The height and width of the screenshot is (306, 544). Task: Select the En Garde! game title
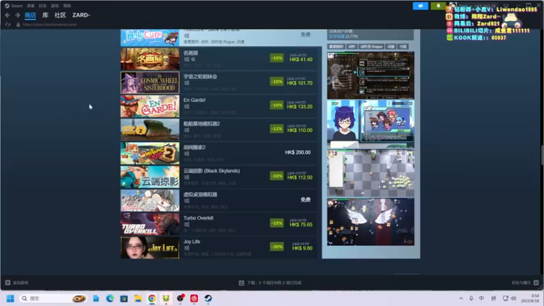click(x=194, y=100)
